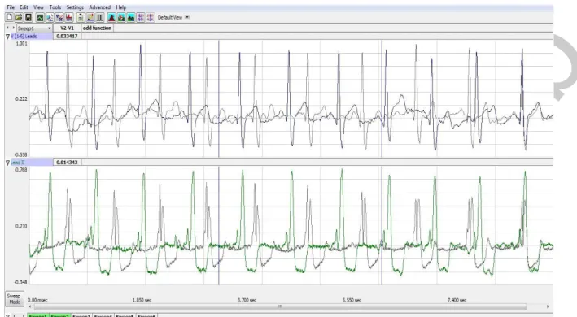Open a file using folder icon
The width and height of the screenshot is (577, 317).
click(19, 17)
